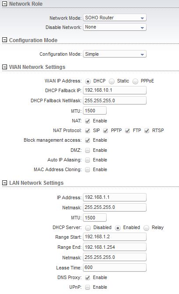Click the DHCP Fallback IP field

[x=115, y=90]
